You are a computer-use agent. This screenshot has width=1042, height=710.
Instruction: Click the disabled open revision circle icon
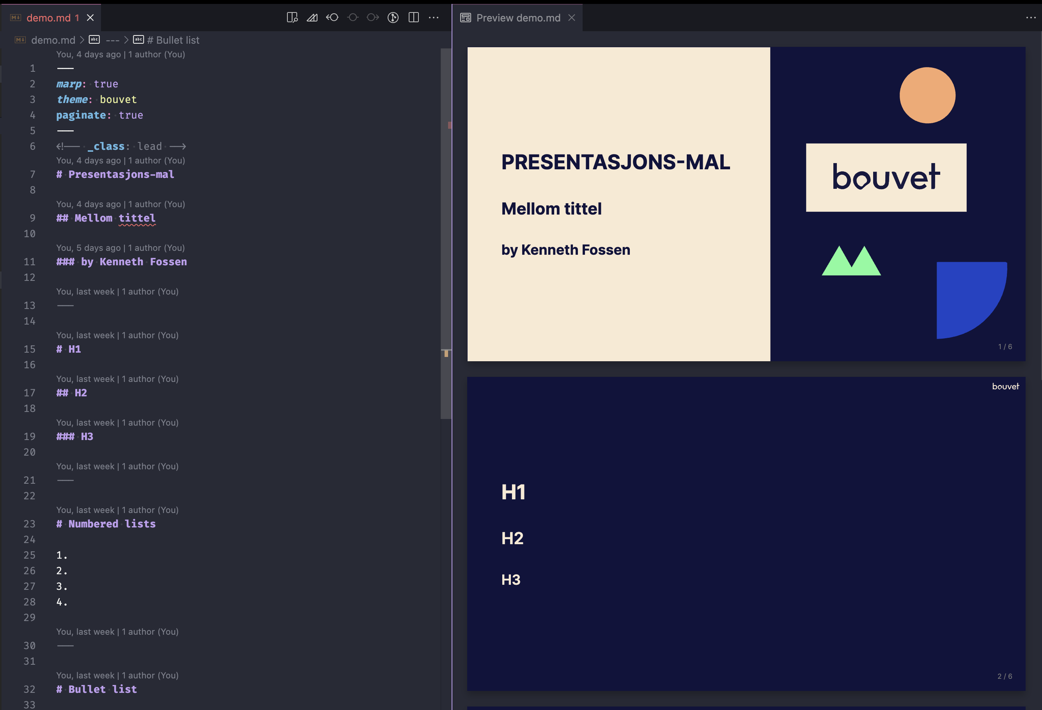coord(353,18)
